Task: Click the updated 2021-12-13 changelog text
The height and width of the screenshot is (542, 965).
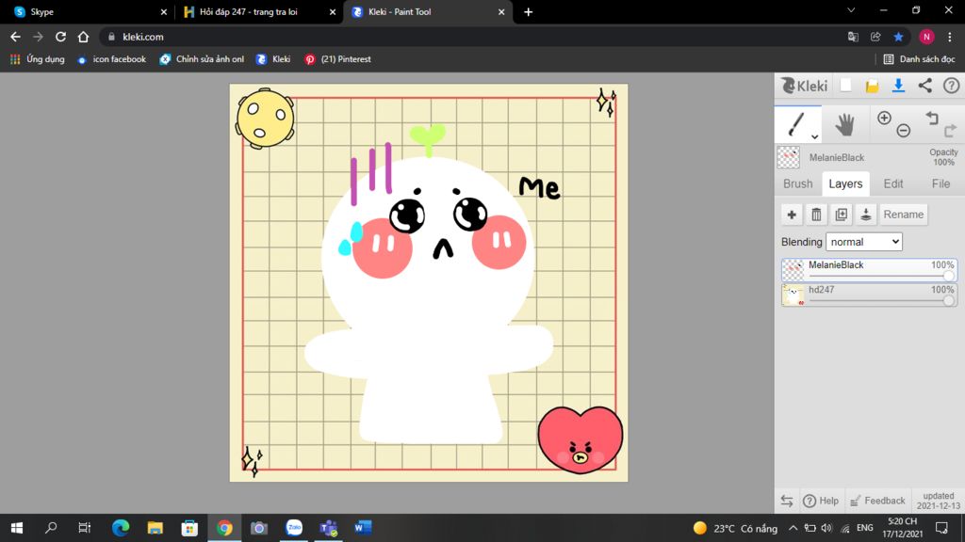Action: point(938,501)
